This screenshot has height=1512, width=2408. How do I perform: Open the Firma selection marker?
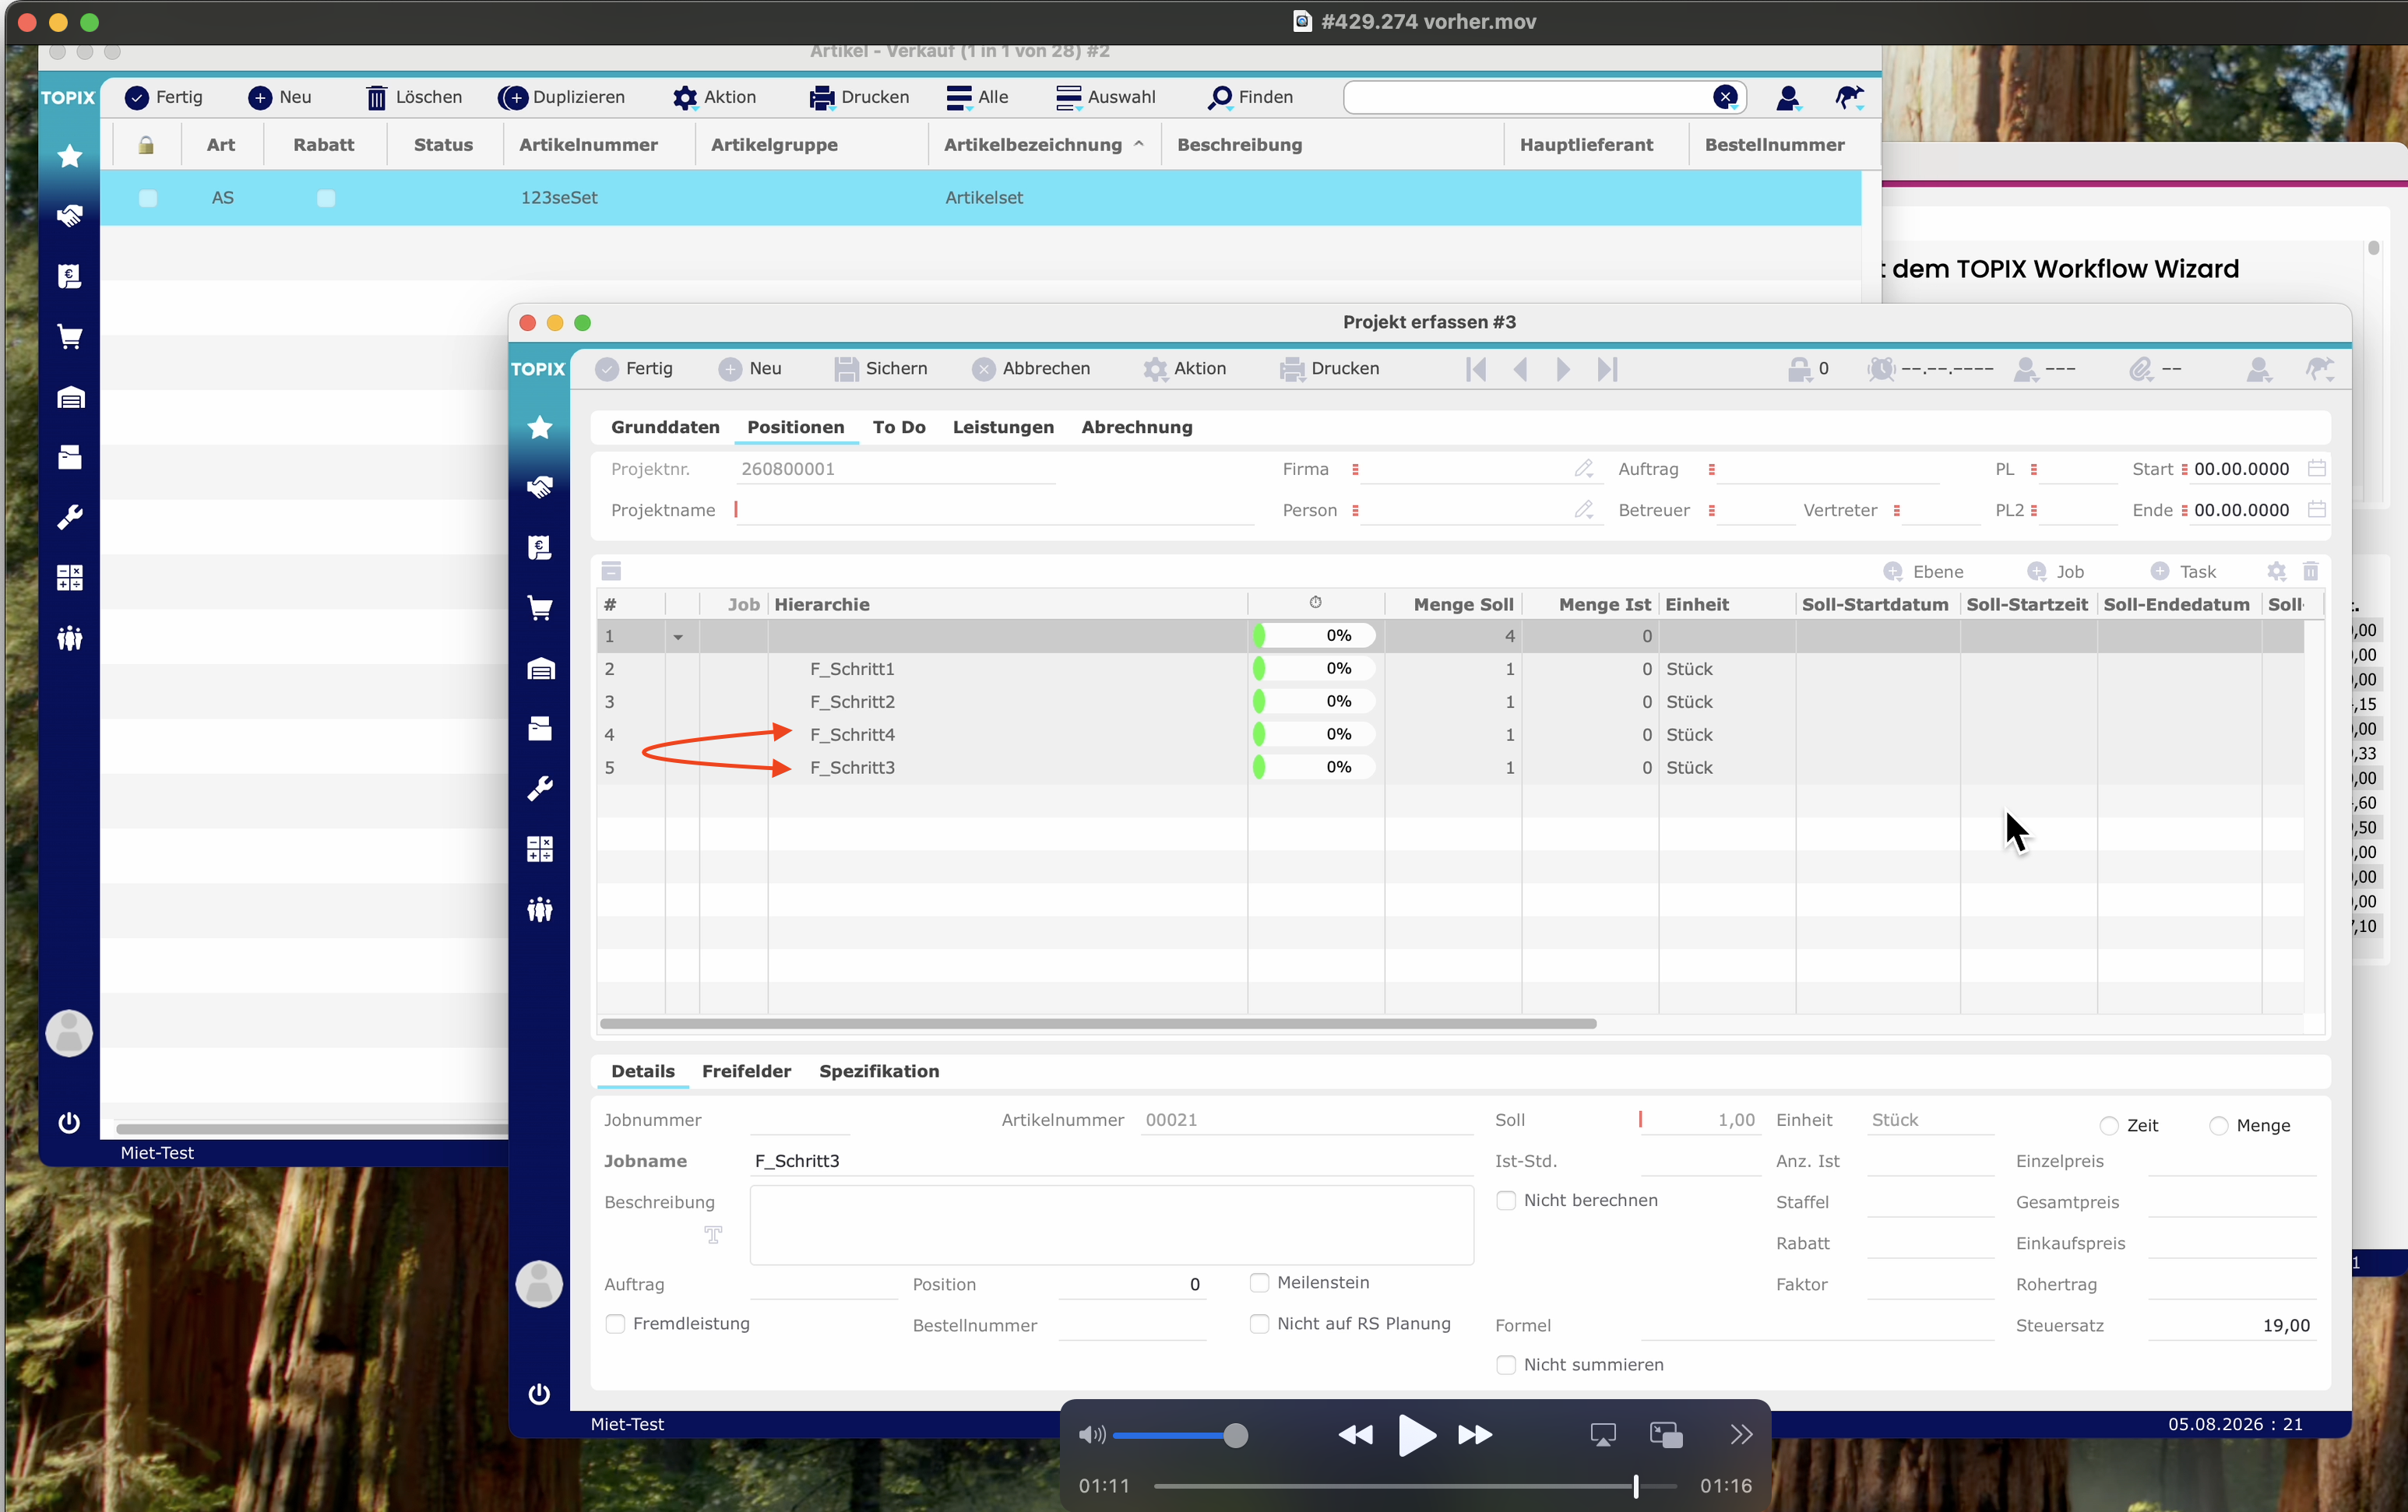click(1355, 469)
